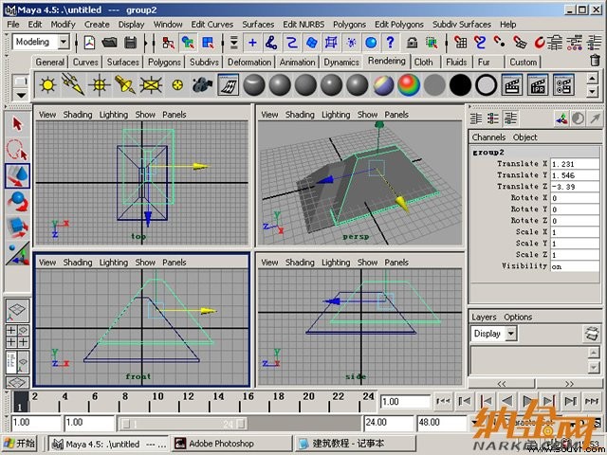Open Show menu in side viewport
The image size is (607, 455).
pyautogui.click(x=367, y=263)
